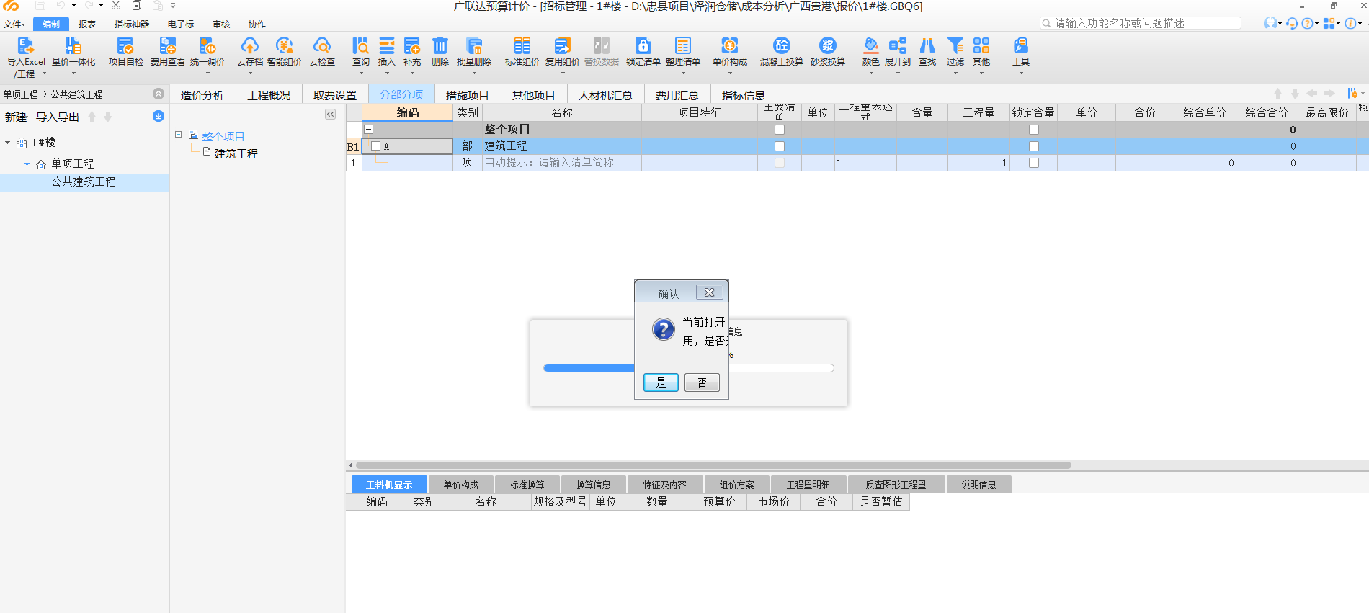
Task: Toggle 主要清单 checkbox in 整个项目 row
Action: coord(779,130)
